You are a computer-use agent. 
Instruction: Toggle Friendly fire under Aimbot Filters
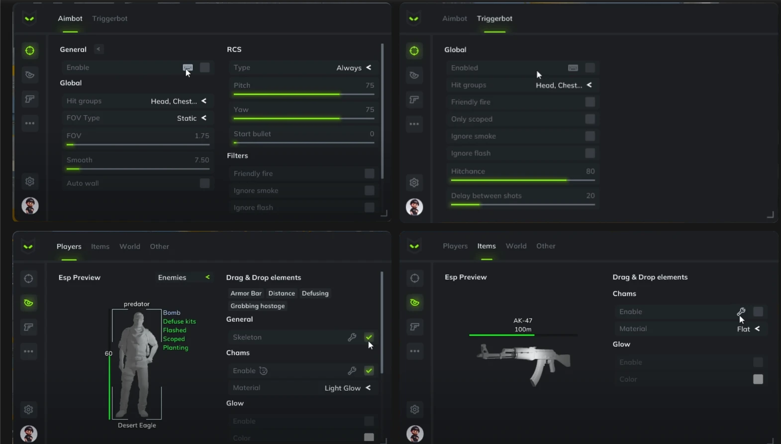click(369, 173)
